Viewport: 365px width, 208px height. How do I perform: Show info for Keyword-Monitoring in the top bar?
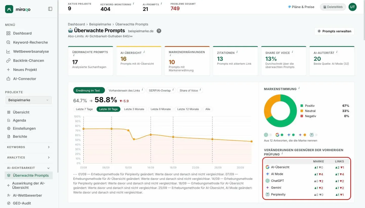coord(134,4)
